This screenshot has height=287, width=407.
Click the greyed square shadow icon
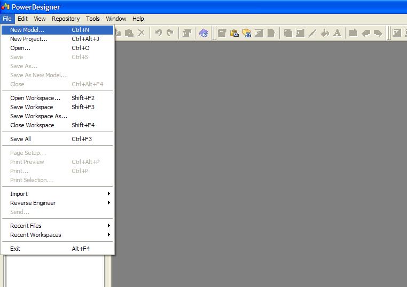coord(300,33)
